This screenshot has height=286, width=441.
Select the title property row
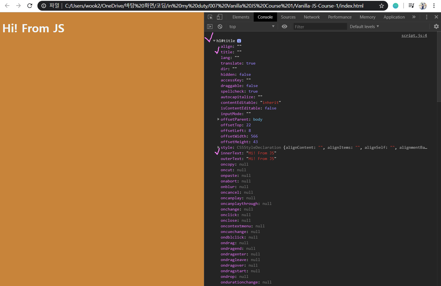pyautogui.click(x=231, y=52)
